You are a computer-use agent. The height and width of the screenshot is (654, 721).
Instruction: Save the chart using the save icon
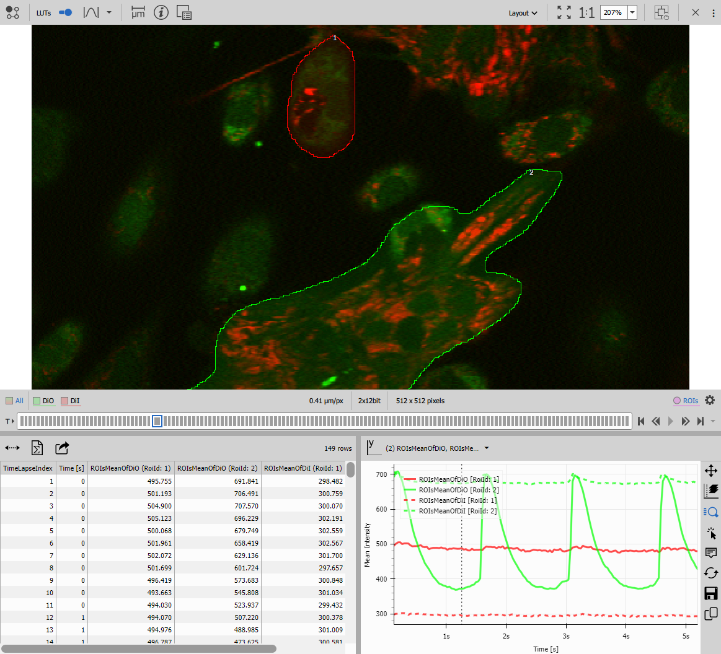coord(711,593)
